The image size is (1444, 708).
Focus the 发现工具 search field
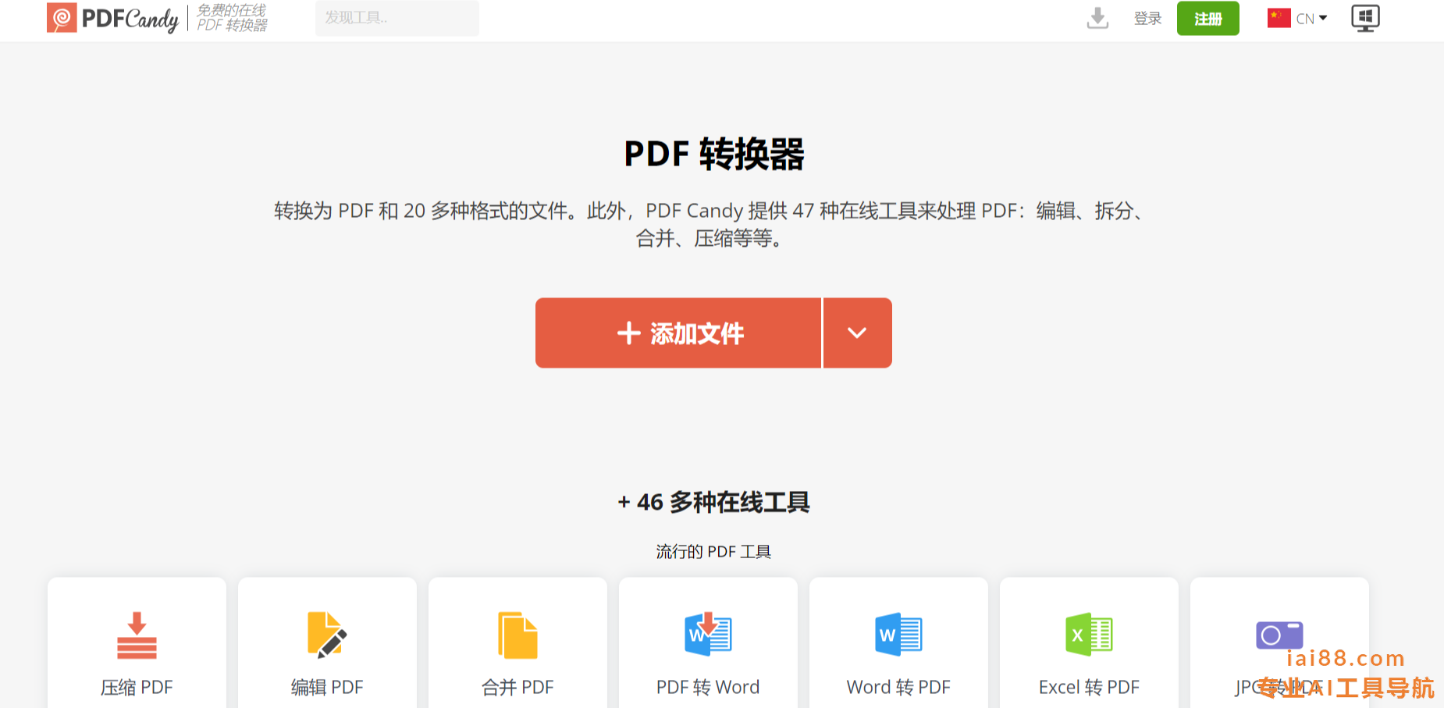click(x=397, y=18)
